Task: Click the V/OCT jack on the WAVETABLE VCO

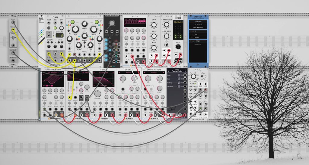Action: pyautogui.click(x=44, y=115)
